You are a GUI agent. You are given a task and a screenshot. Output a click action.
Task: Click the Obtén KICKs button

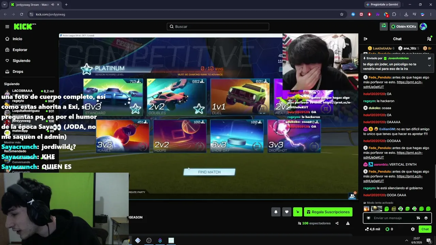click(x=404, y=27)
